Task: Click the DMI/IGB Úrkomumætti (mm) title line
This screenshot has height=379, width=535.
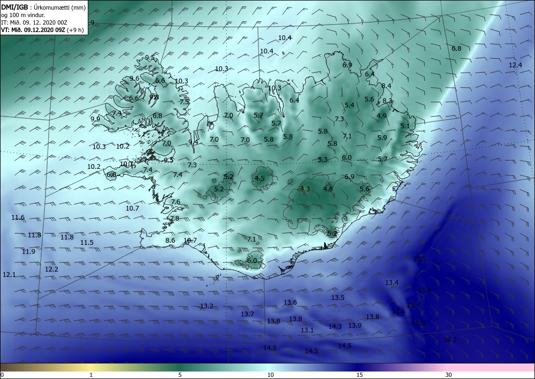Action: coord(43,7)
